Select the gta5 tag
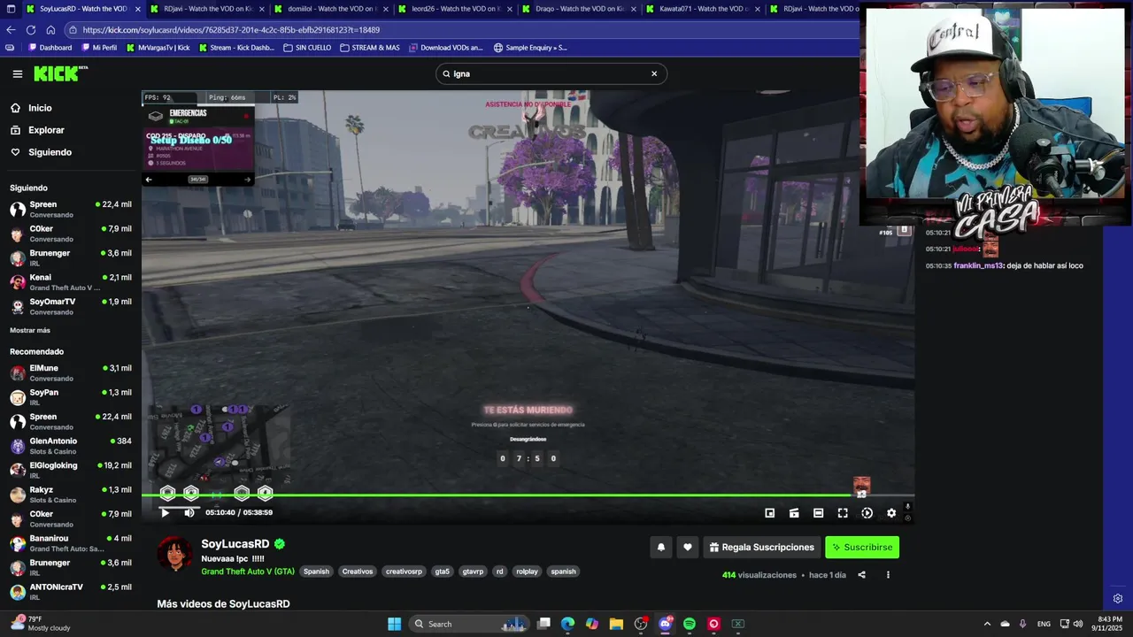The width and height of the screenshot is (1133, 637). point(443,572)
